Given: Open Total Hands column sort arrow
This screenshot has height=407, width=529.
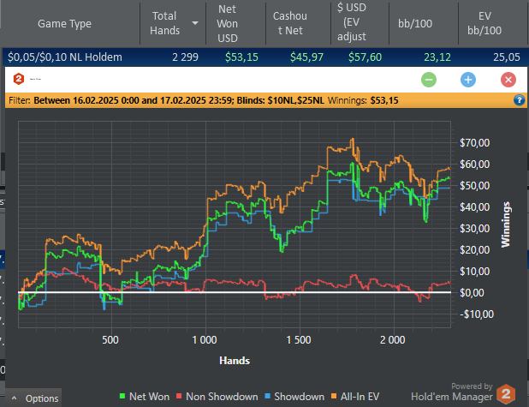Looking at the screenshot, I should click(195, 23).
